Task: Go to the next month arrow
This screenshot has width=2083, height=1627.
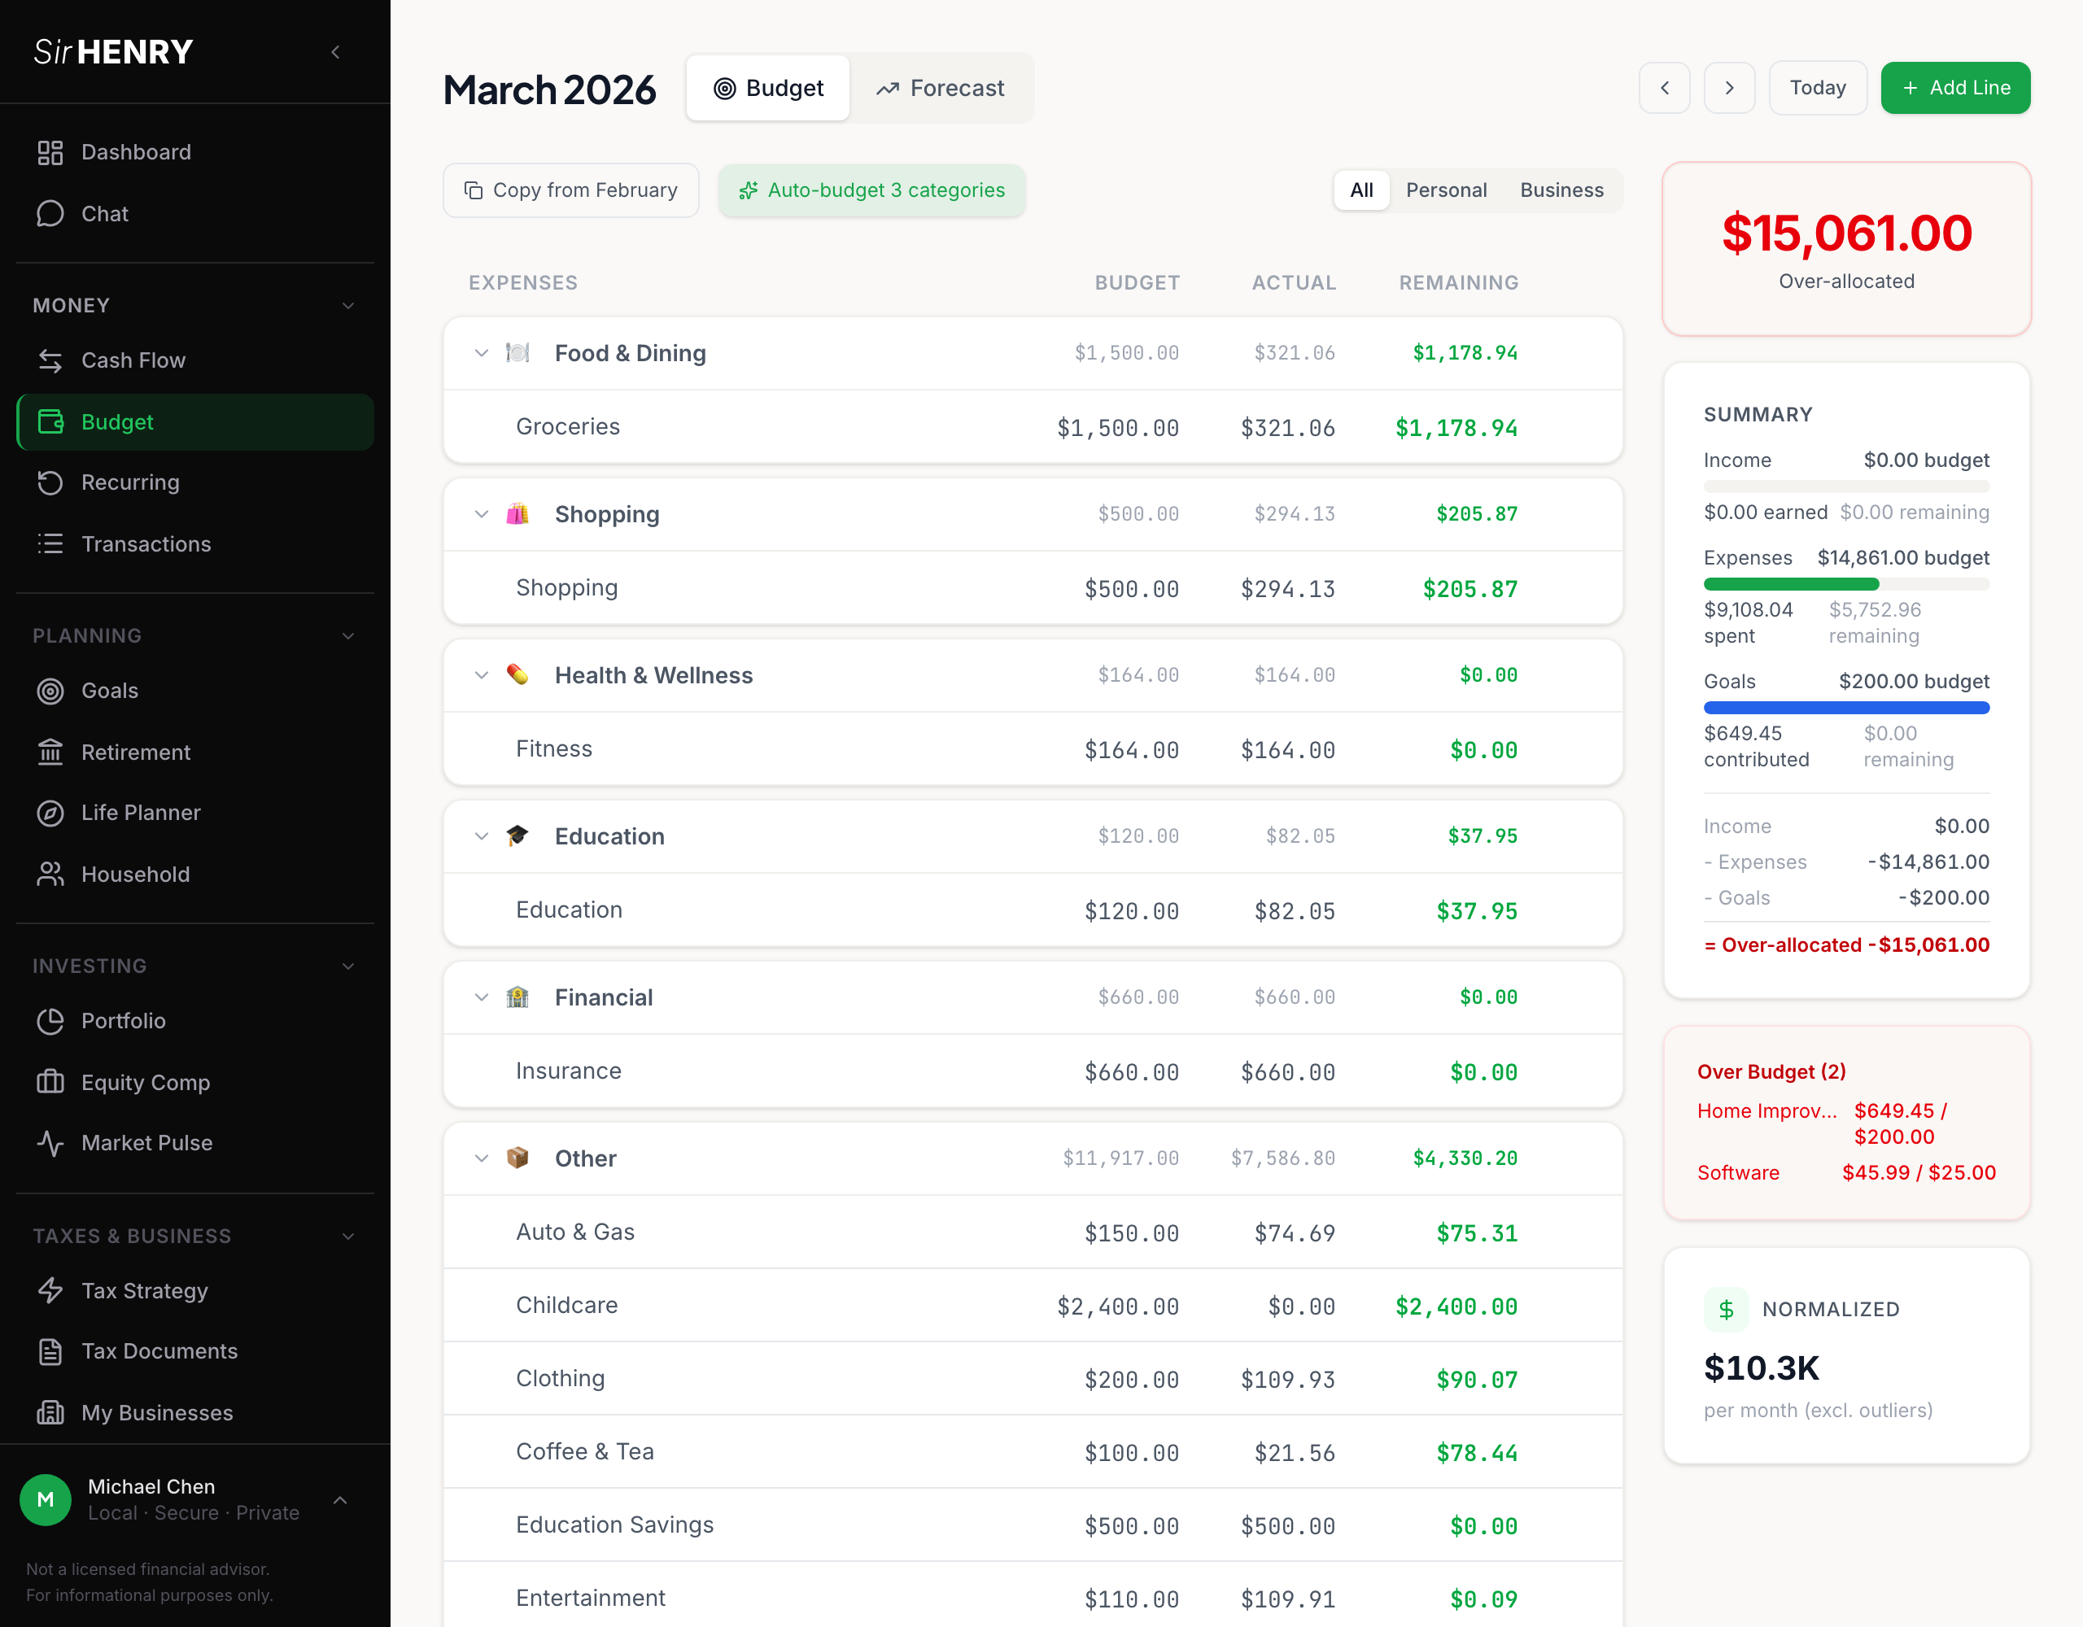Action: pyautogui.click(x=1729, y=88)
